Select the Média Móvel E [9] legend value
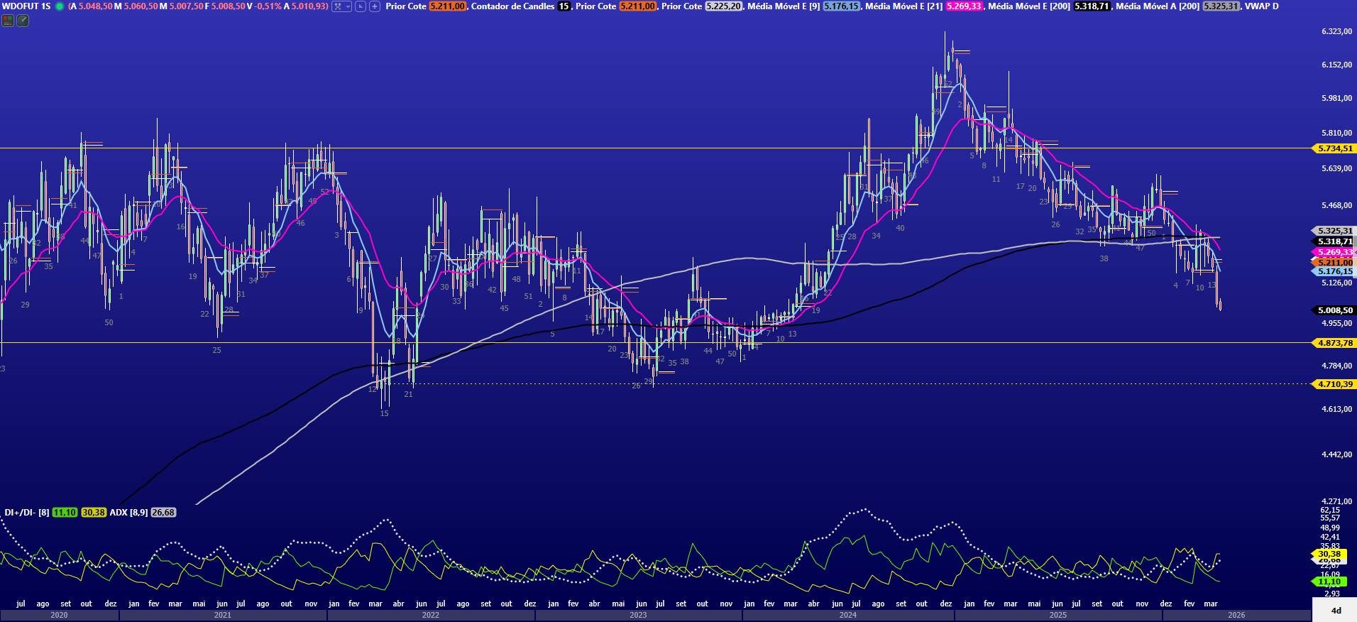1357x622 pixels. [x=841, y=6]
